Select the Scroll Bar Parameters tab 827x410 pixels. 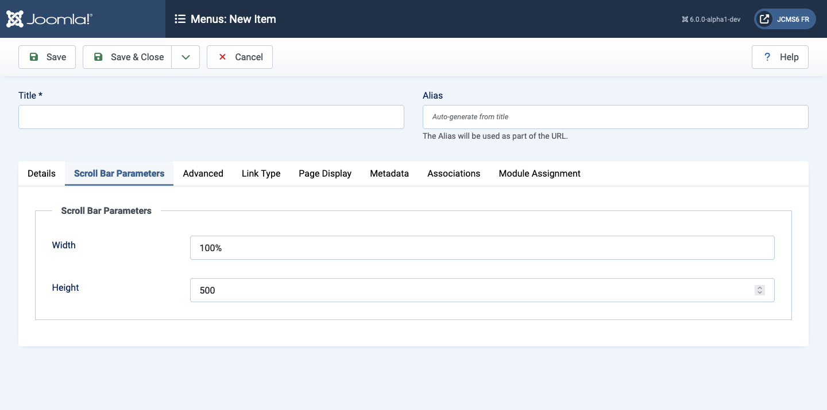[119, 173]
